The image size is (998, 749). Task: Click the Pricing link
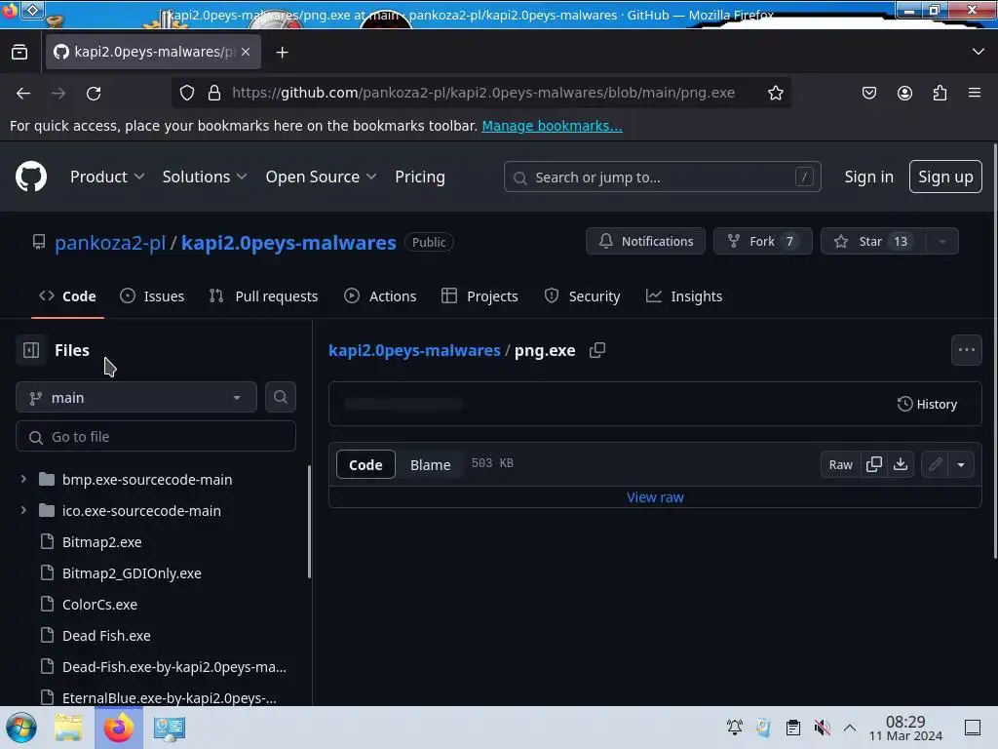point(419,177)
